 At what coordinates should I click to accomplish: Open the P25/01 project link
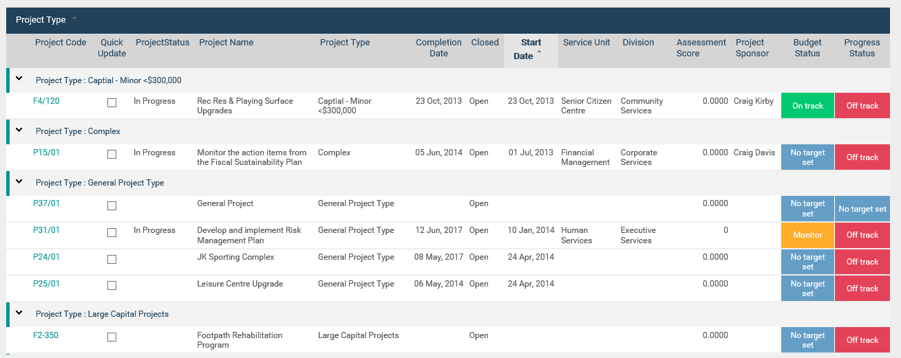click(x=46, y=284)
